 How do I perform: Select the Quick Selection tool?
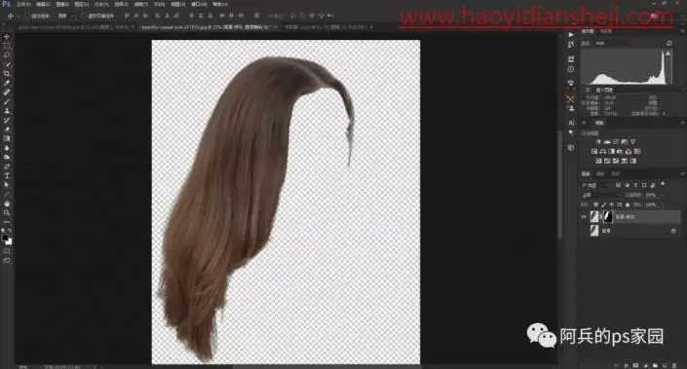pos(7,64)
